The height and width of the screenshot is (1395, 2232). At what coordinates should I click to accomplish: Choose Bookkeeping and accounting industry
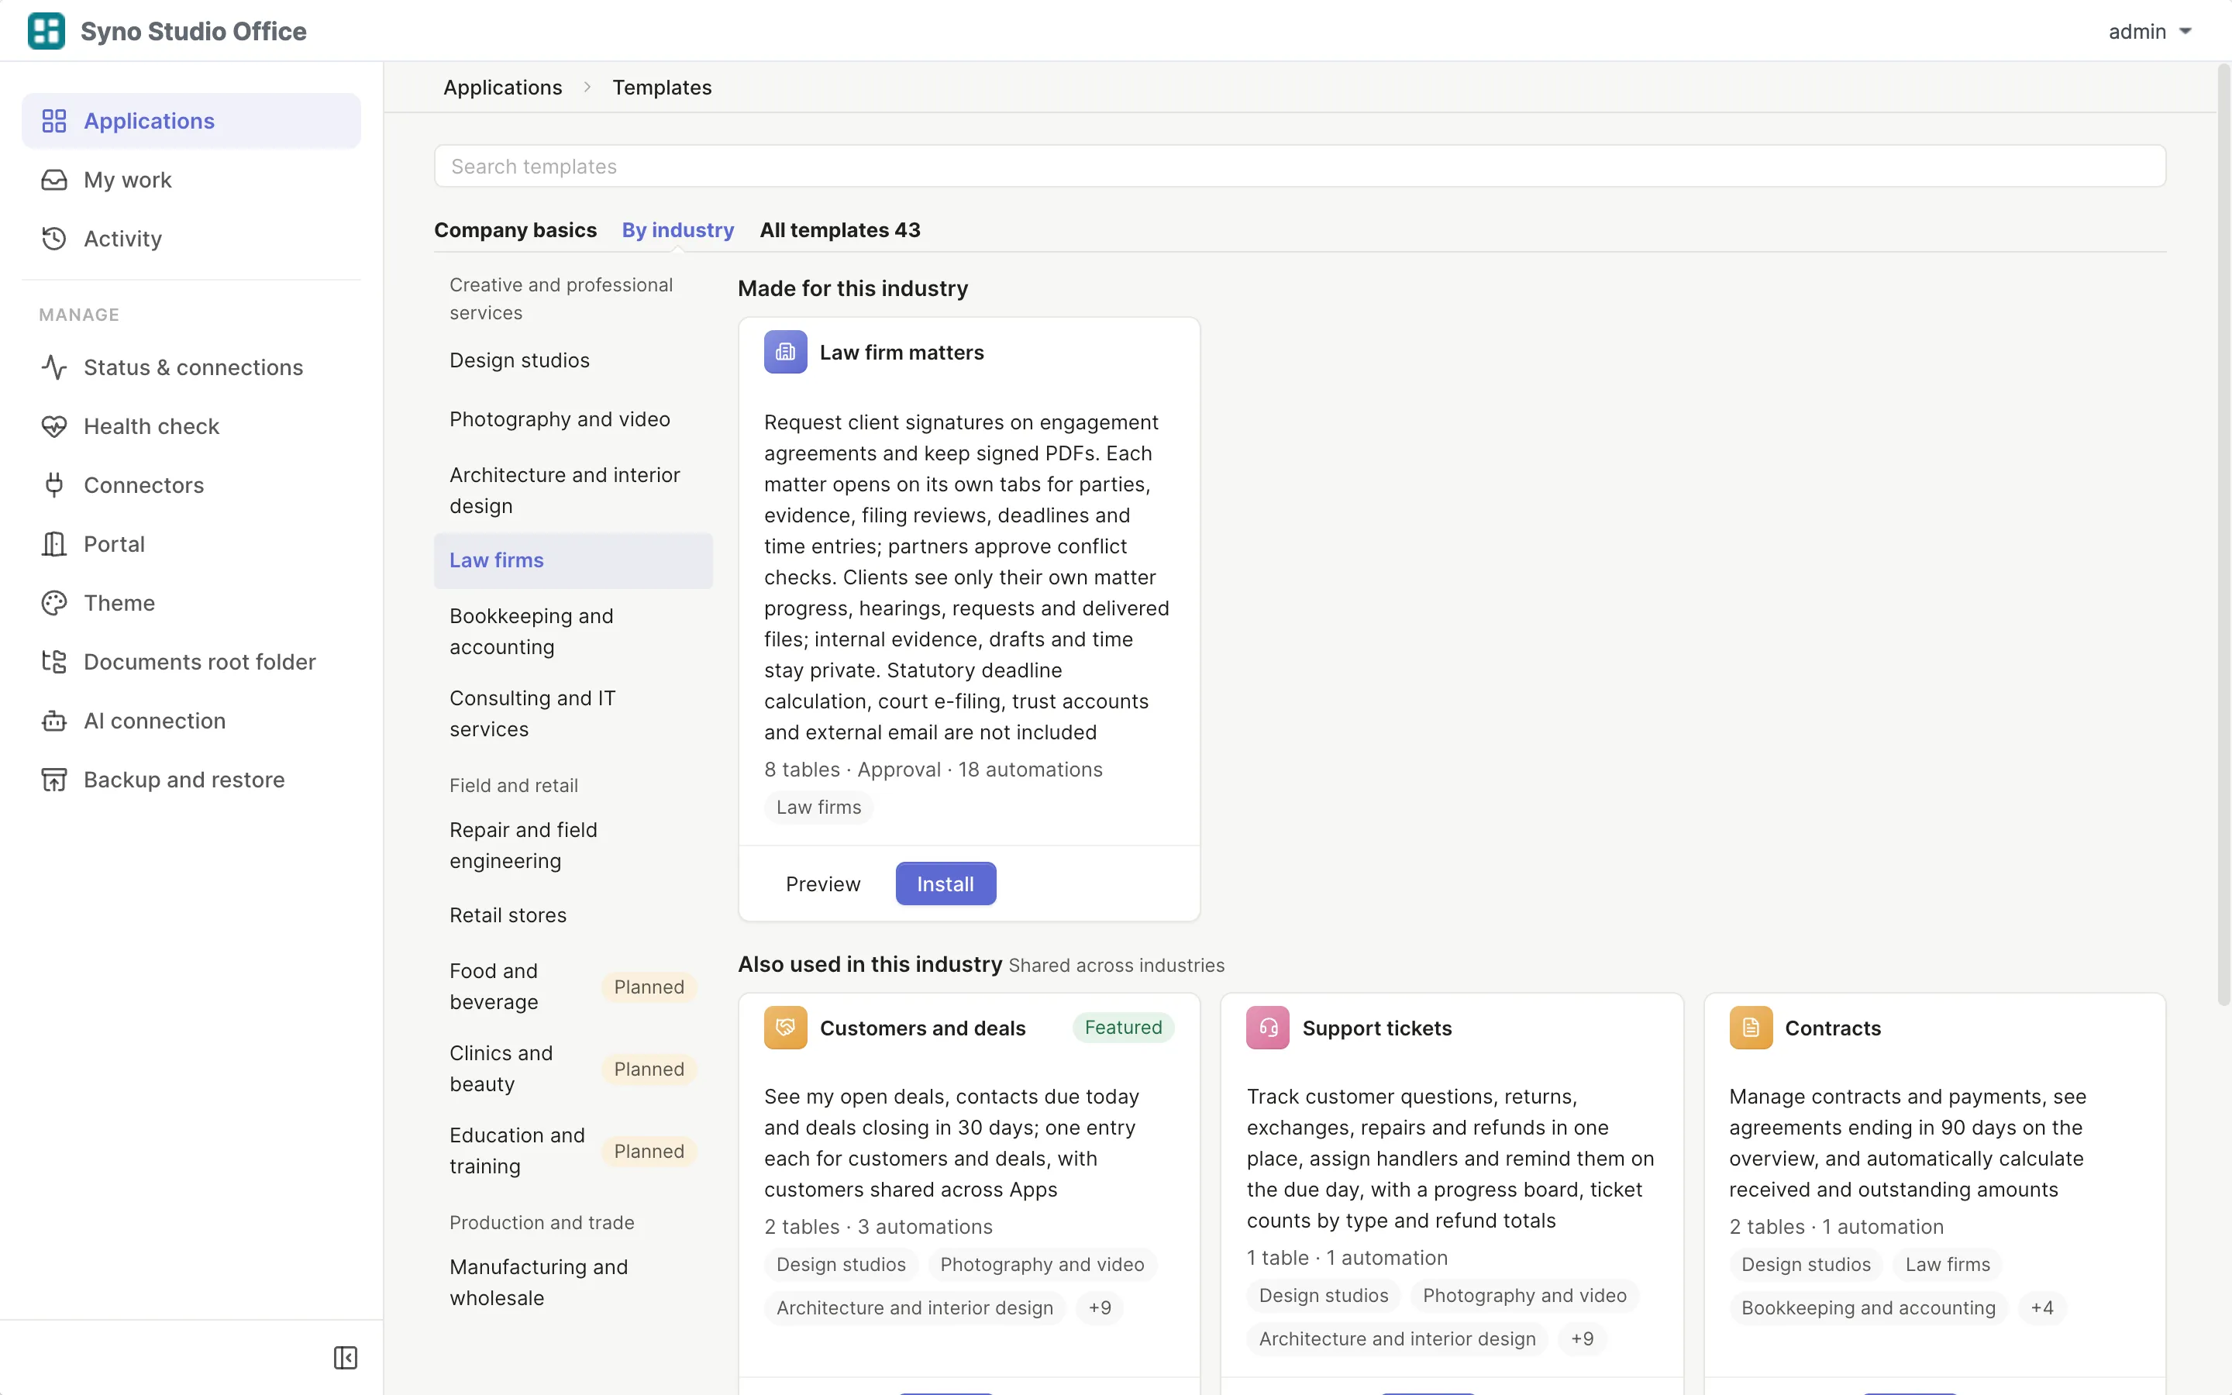pos(573,631)
